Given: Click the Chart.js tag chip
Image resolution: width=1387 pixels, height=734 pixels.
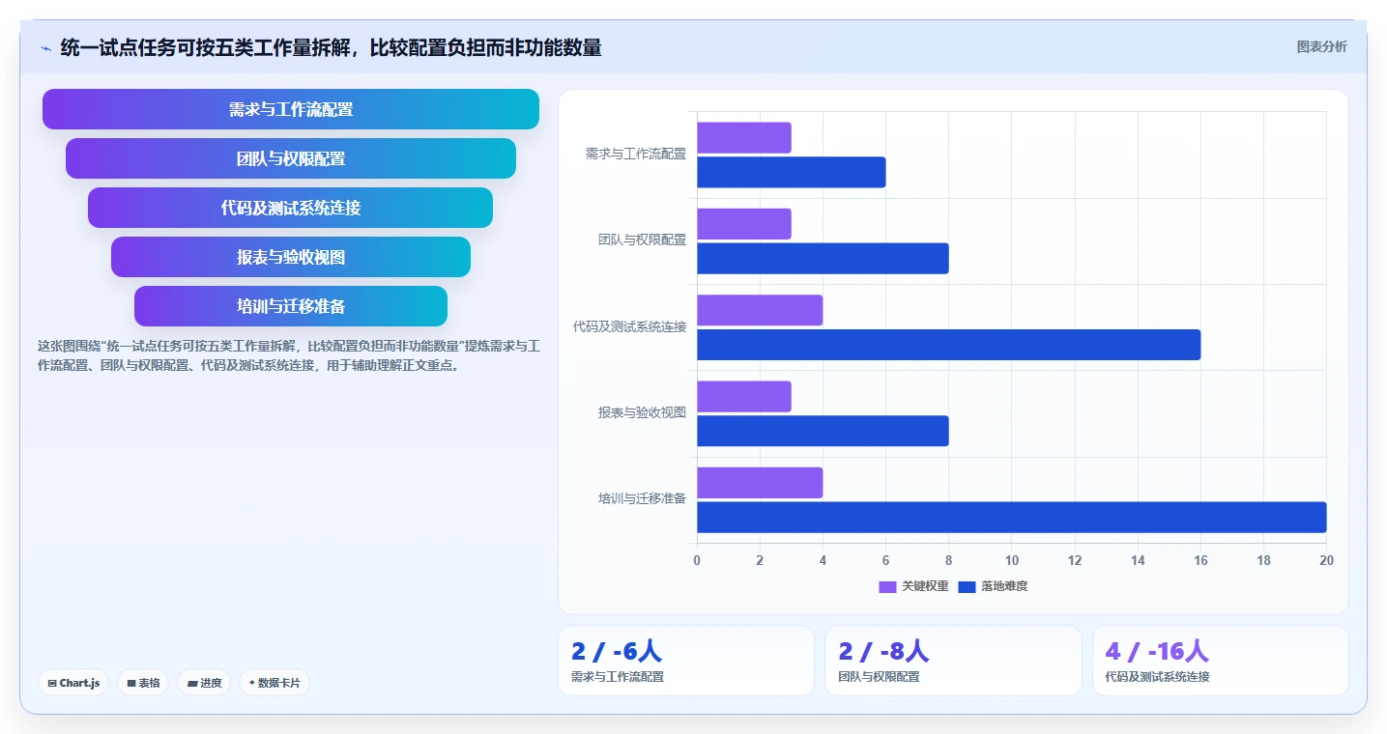Looking at the screenshot, I should tap(73, 683).
